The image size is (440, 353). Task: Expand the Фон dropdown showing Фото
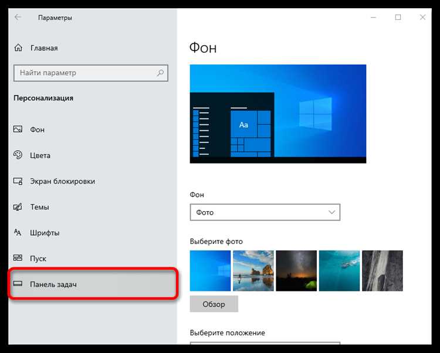click(x=265, y=212)
